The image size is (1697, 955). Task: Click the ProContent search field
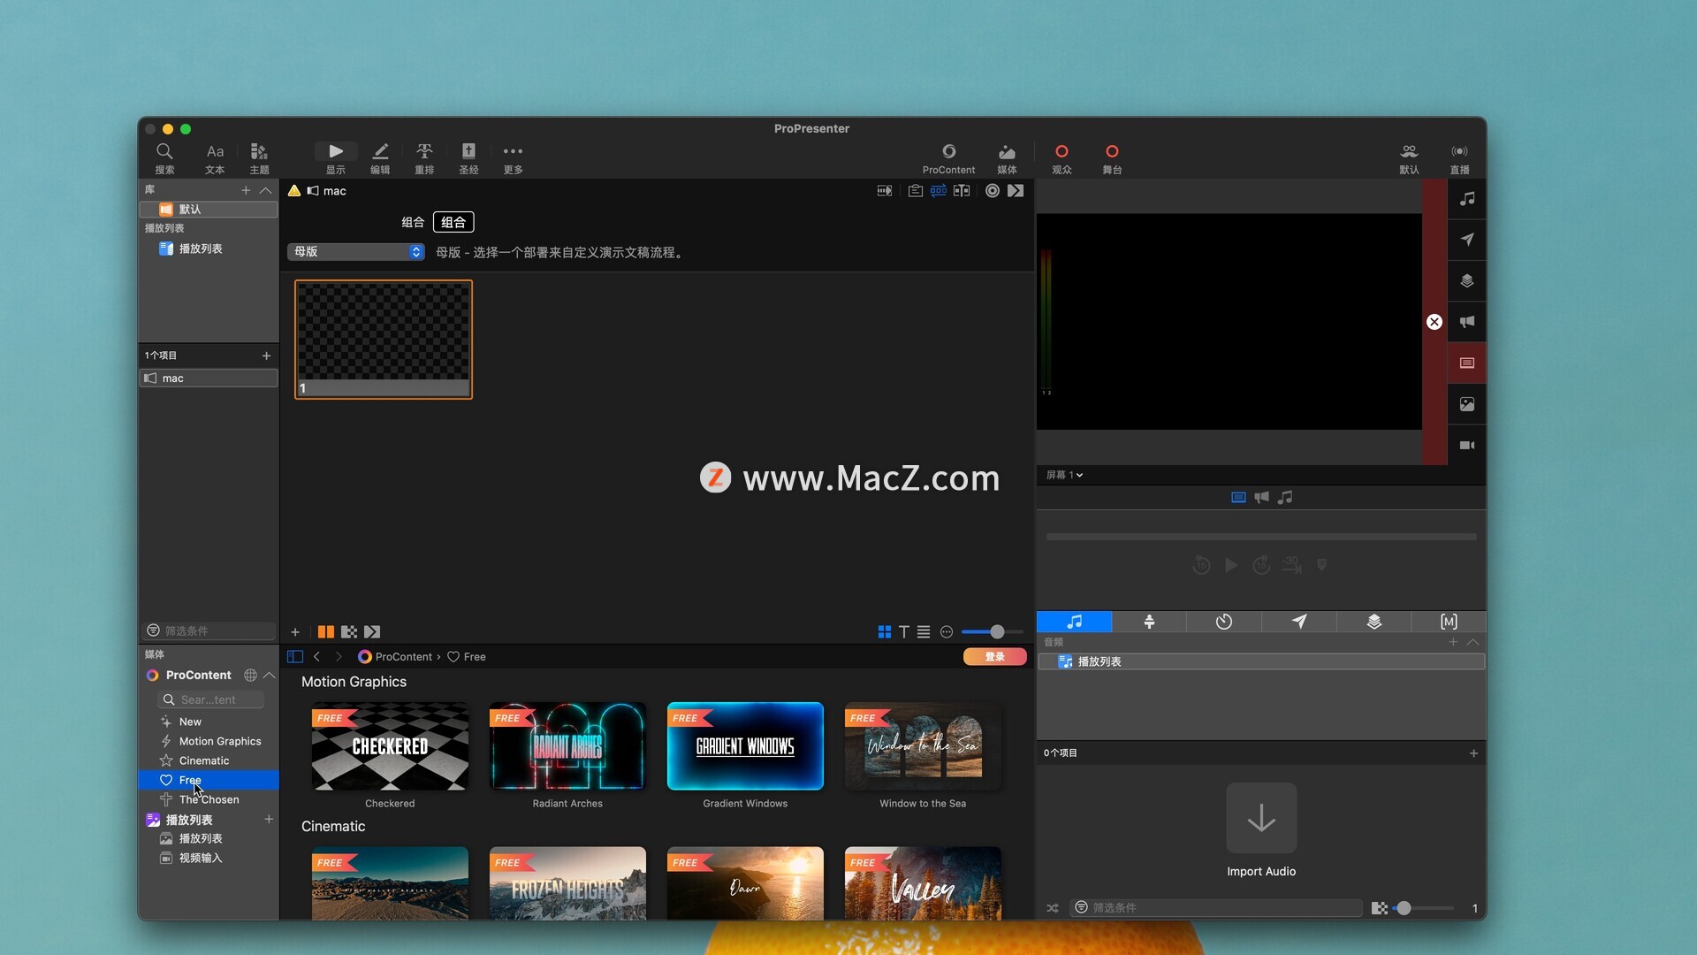(211, 699)
